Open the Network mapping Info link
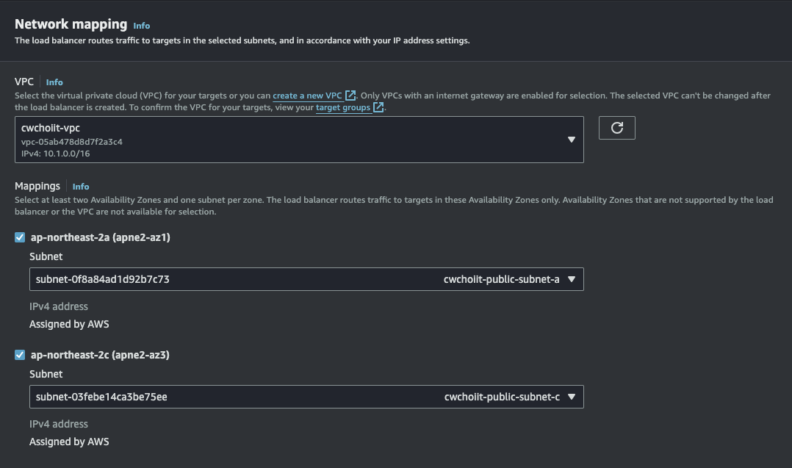The width and height of the screenshot is (792, 468). [141, 26]
